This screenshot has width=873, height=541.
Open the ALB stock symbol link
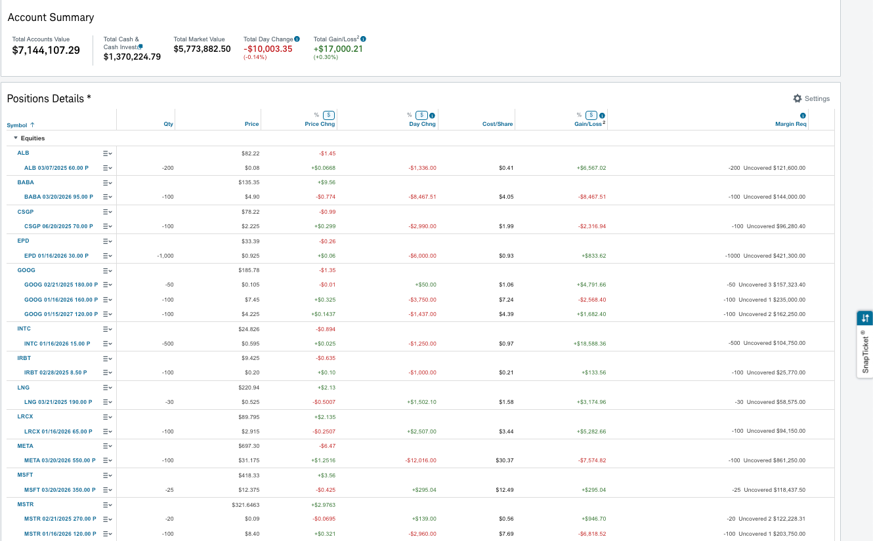[23, 153]
